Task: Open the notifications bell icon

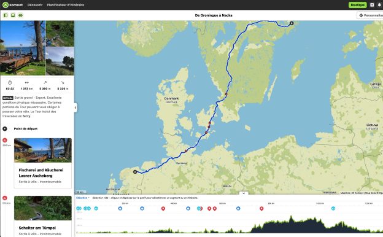Action: [379, 5]
